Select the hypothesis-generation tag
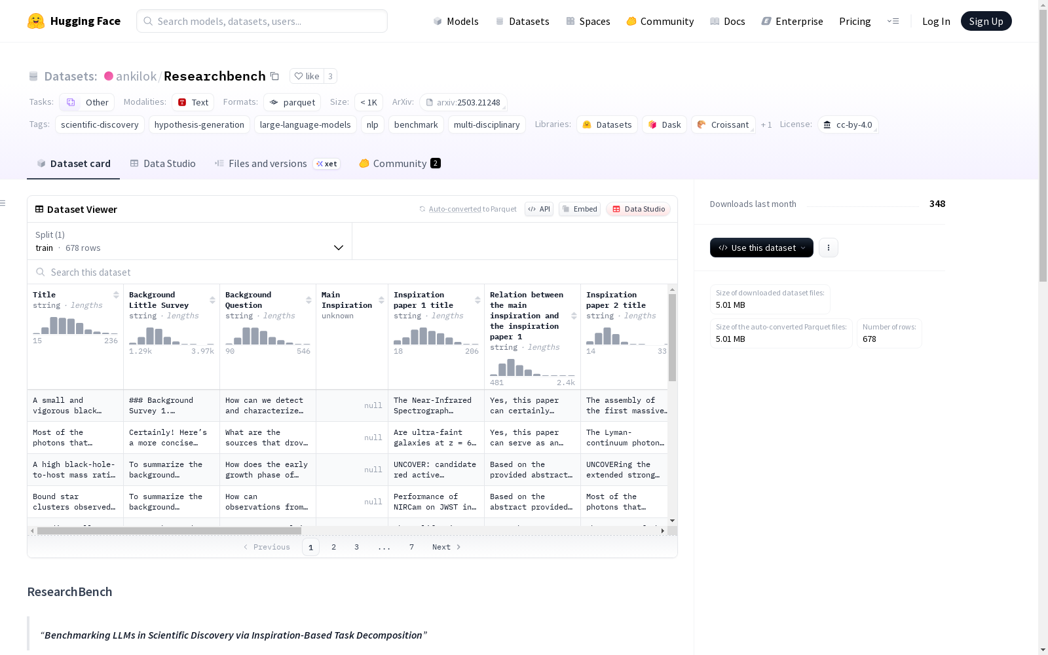 pos(199,124)
